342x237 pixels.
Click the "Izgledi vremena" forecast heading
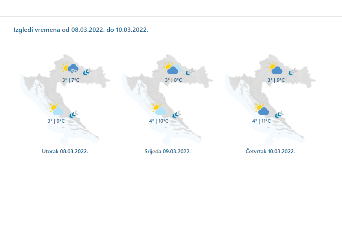(81, 30)
